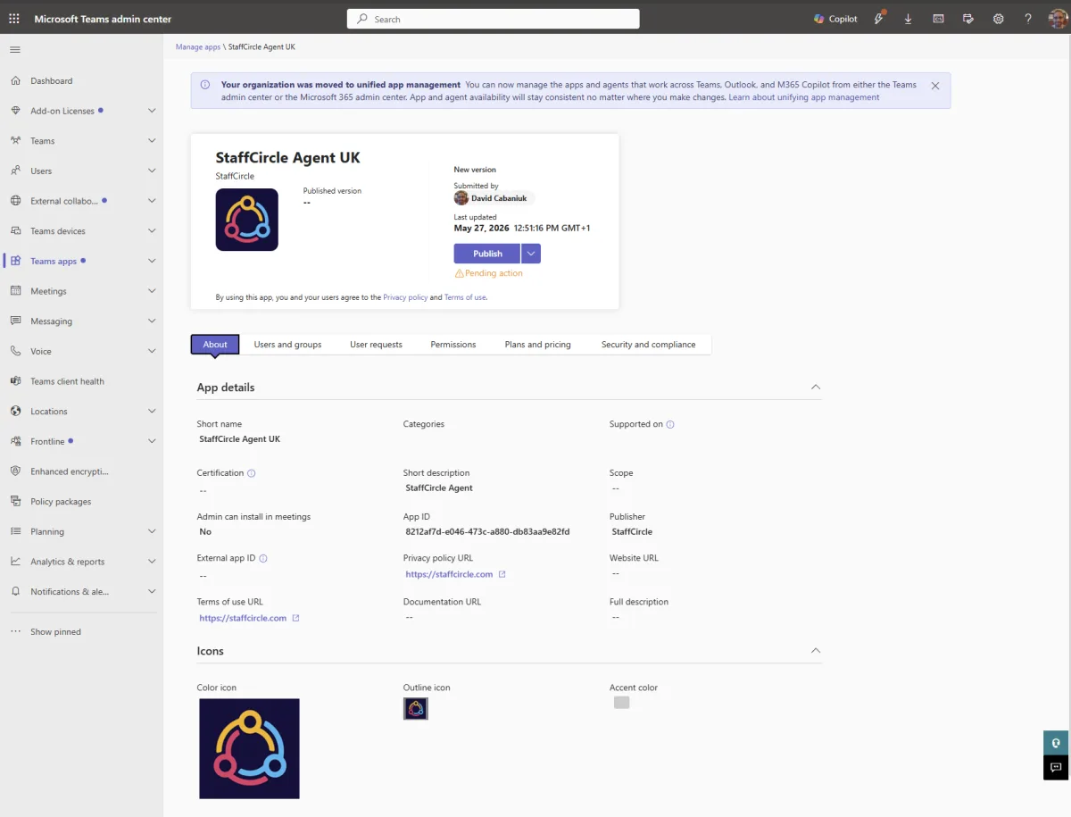Open the Privacy policy URL staffcircle.com link
This screenshot has width=1071, height=817.
[x=449, y=575]
